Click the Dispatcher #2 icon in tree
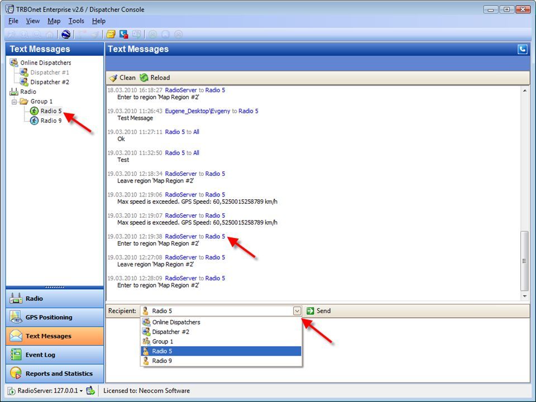 [23, 82]
